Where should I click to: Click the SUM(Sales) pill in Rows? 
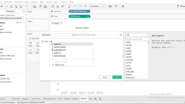click(79, 16)
